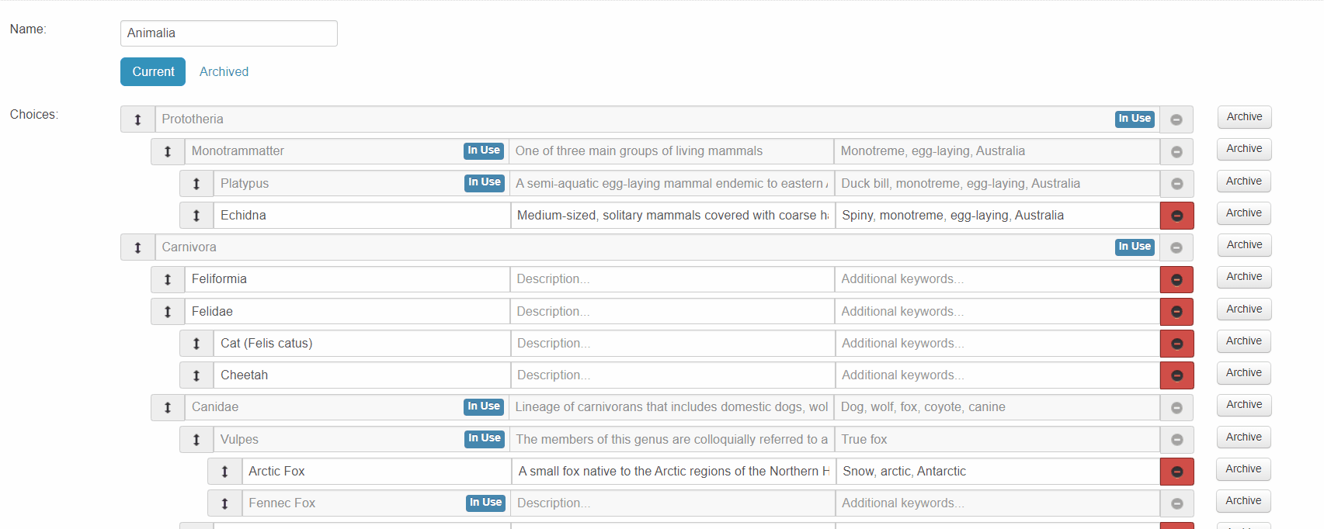
Task: Click the red remove icon for Echidna
Action: tap(1176, 216)
